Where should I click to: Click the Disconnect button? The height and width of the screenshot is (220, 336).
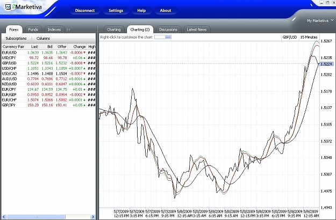coord(85,11)
